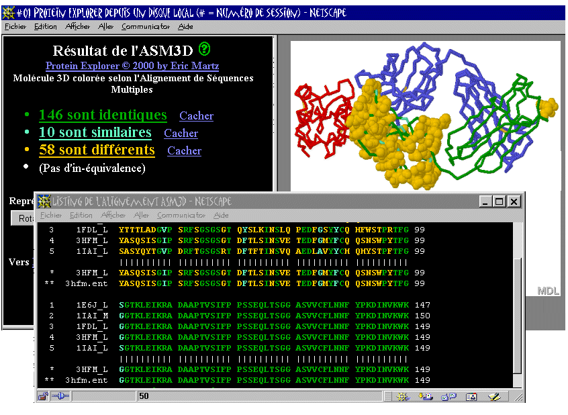Open Composer from the component bar
Image resolution: width=568 pixels, height=415 pixels.
[x=494, y=396]
